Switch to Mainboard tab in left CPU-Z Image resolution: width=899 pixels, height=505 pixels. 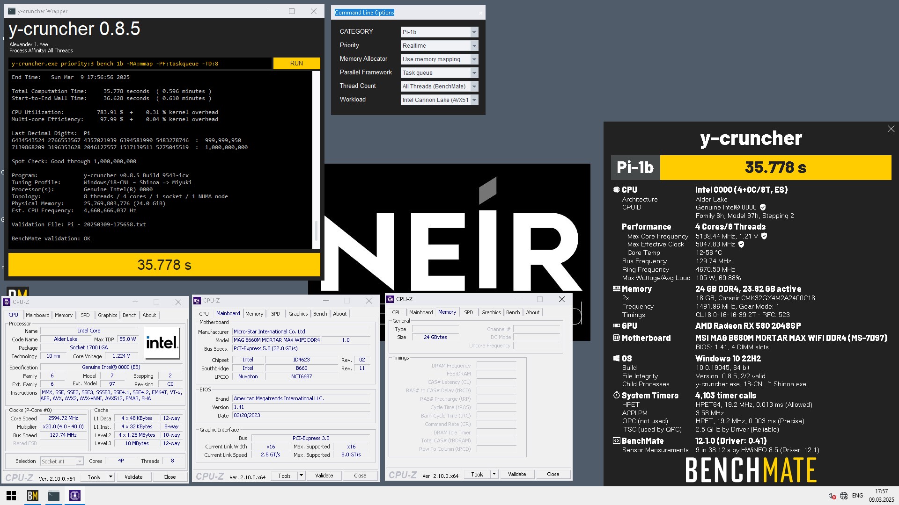37,315
